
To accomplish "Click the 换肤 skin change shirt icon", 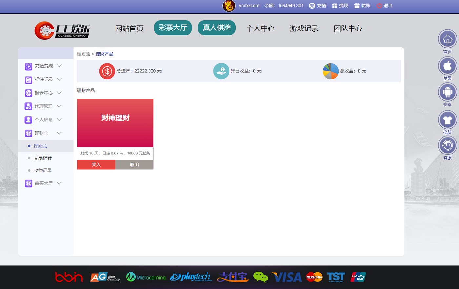I will tap(447, 120).
